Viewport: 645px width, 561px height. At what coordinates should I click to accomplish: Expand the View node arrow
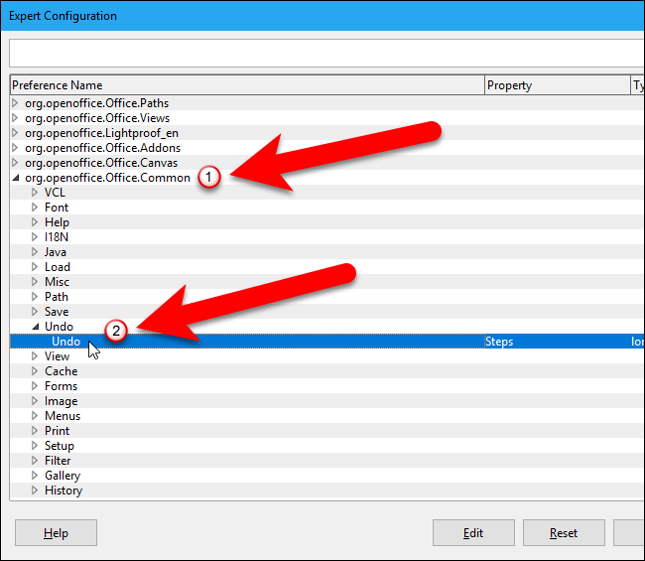click(x=35, y=356)
